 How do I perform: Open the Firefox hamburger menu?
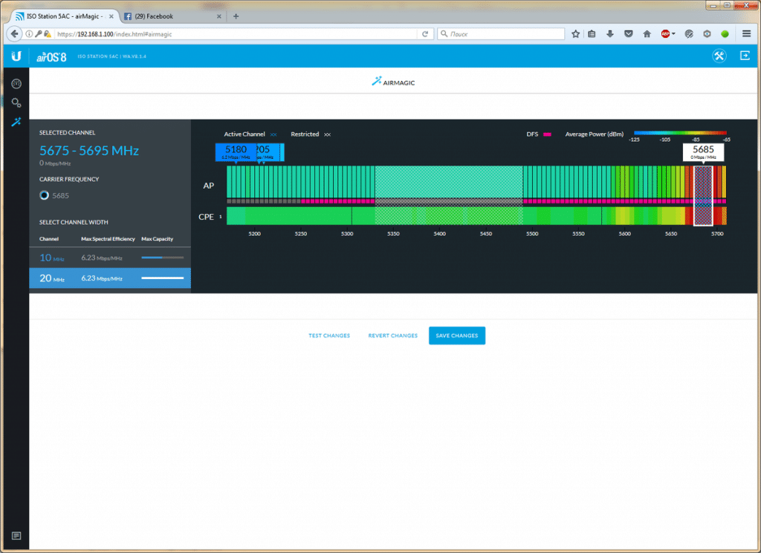tap(746, 33)
